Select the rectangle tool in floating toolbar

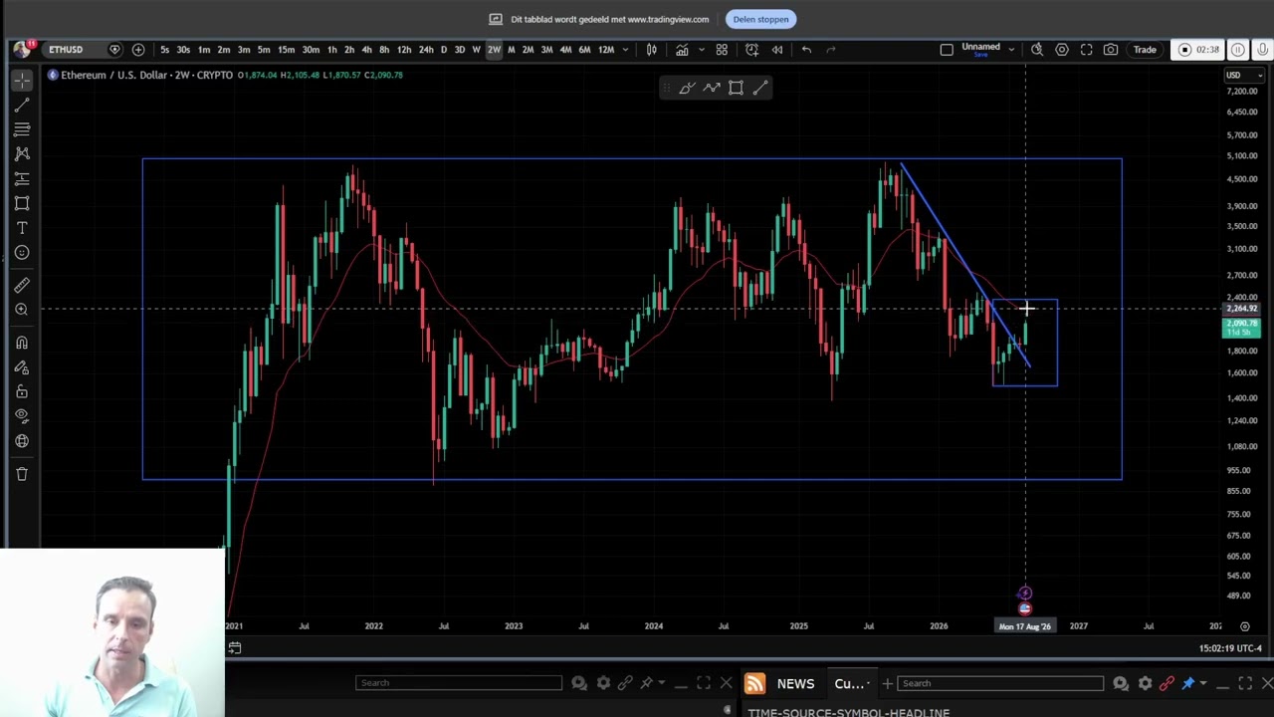pyautogui.click(x=736, y=89)
